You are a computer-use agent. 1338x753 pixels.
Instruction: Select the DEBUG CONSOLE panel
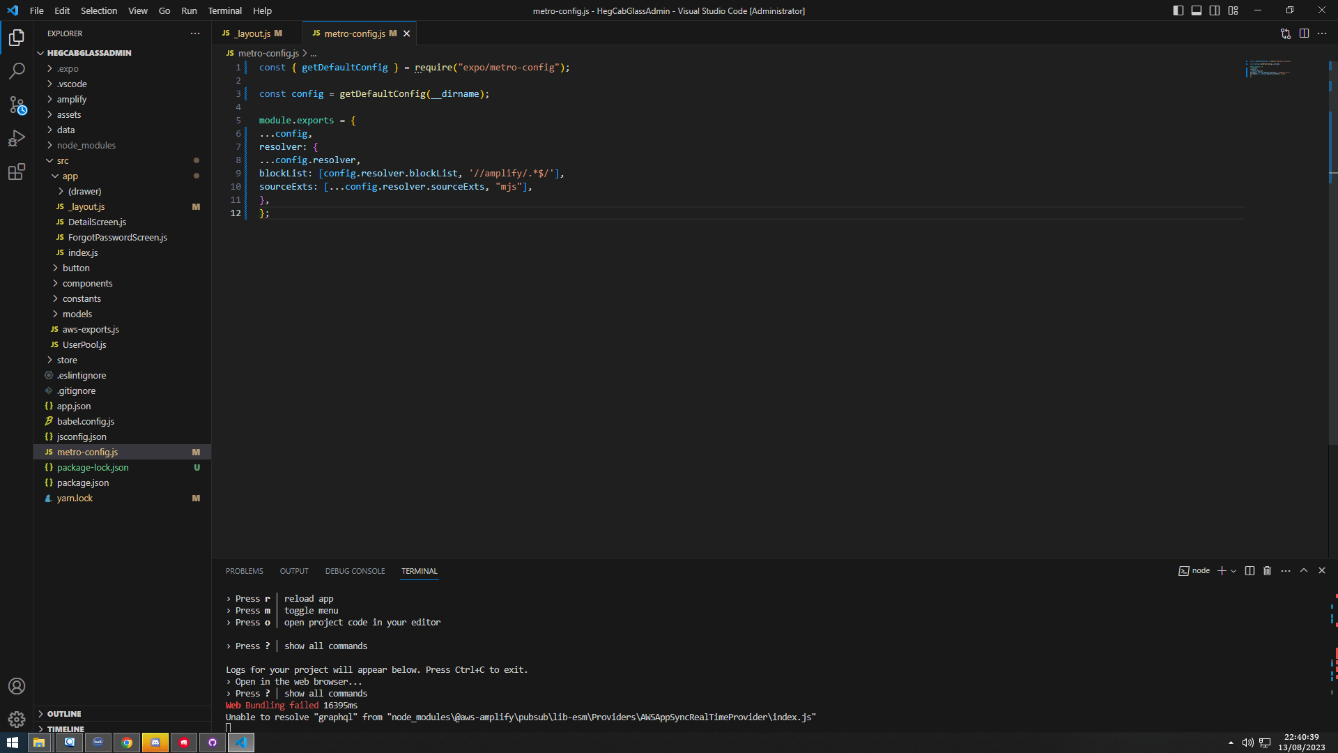pos(355,570)
